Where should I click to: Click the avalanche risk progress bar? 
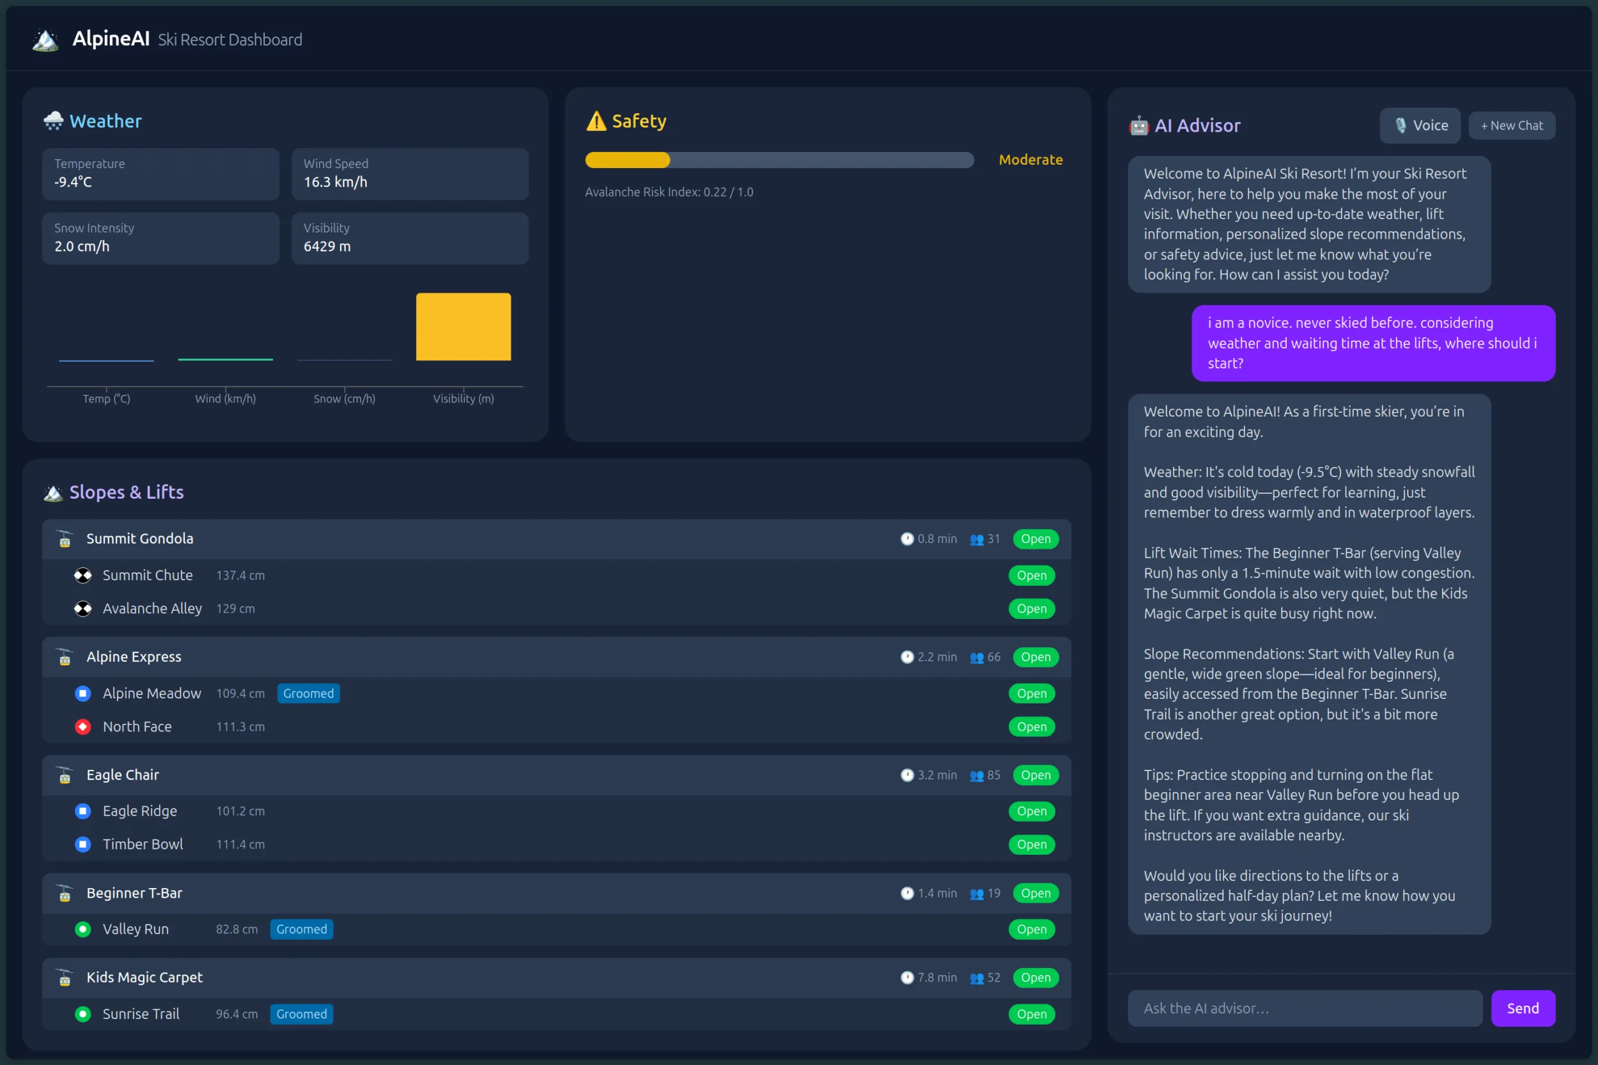point(779,160)
